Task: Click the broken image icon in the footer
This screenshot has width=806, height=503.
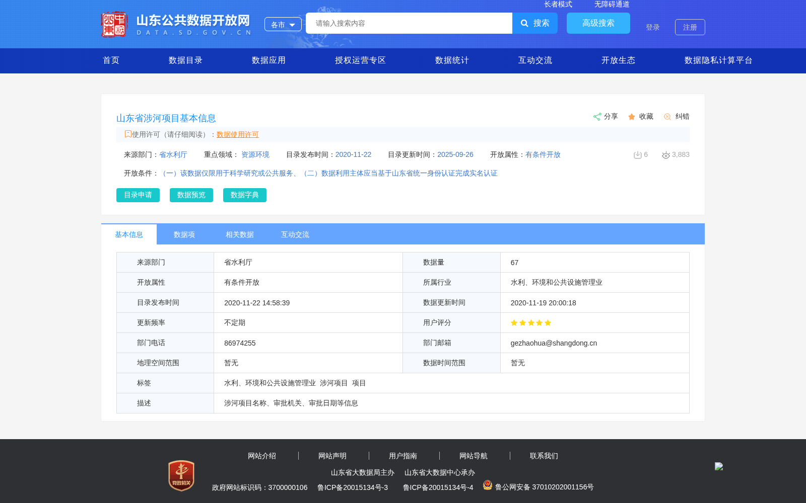Action: [x=719, y=466]
